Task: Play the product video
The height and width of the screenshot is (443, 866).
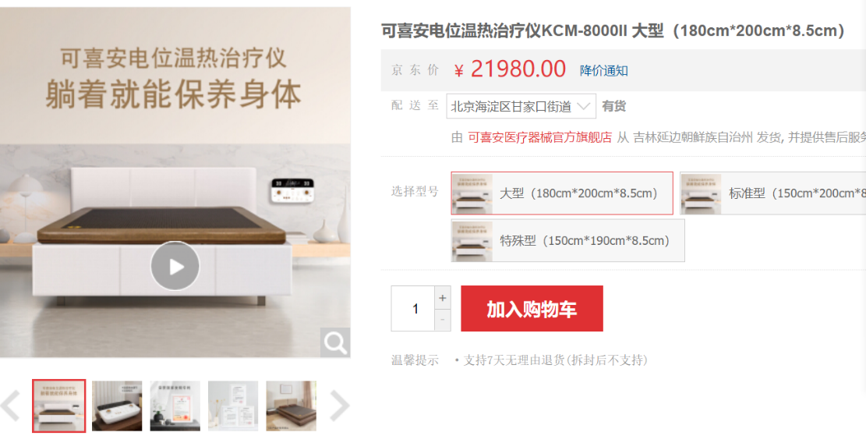Action: 175,266
